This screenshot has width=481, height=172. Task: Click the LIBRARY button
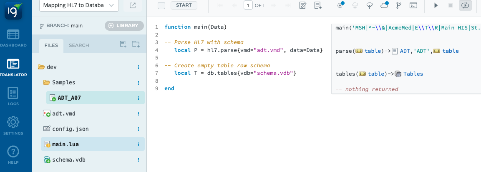click(124, 25)
